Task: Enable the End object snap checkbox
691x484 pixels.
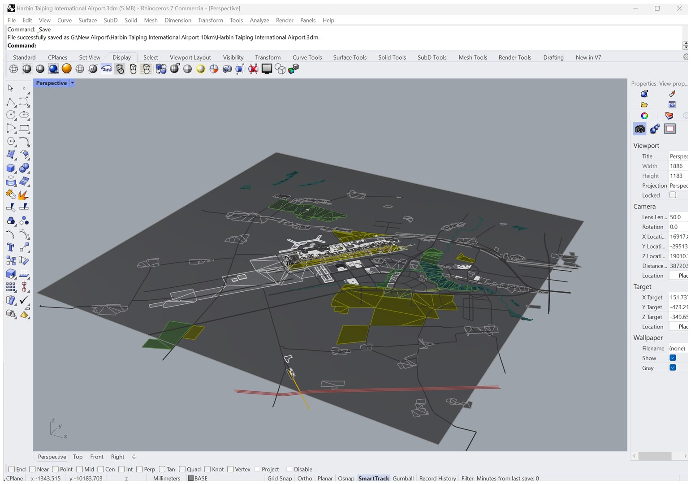Action: click(x=12, y=469)
